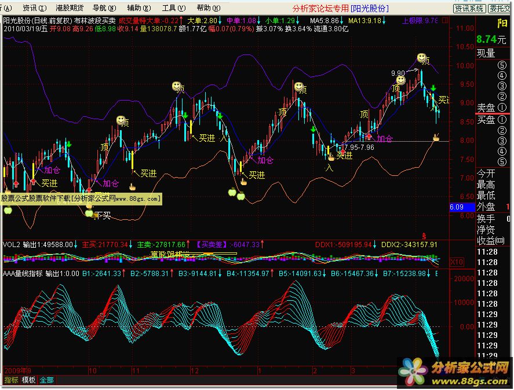The height and width of the screenshot is (390, 514).
Task: Switch to the 模板 tab
Action: [28, 380]
